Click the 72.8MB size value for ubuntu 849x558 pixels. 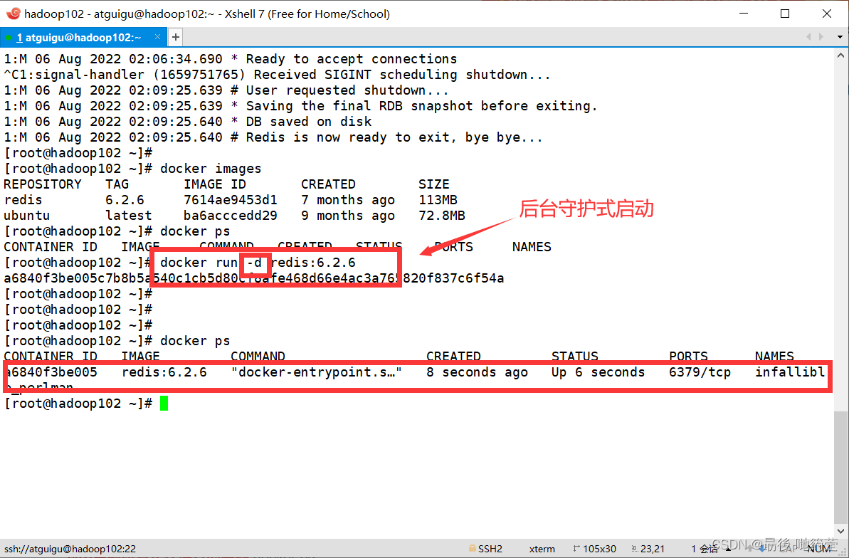point(442,216)
